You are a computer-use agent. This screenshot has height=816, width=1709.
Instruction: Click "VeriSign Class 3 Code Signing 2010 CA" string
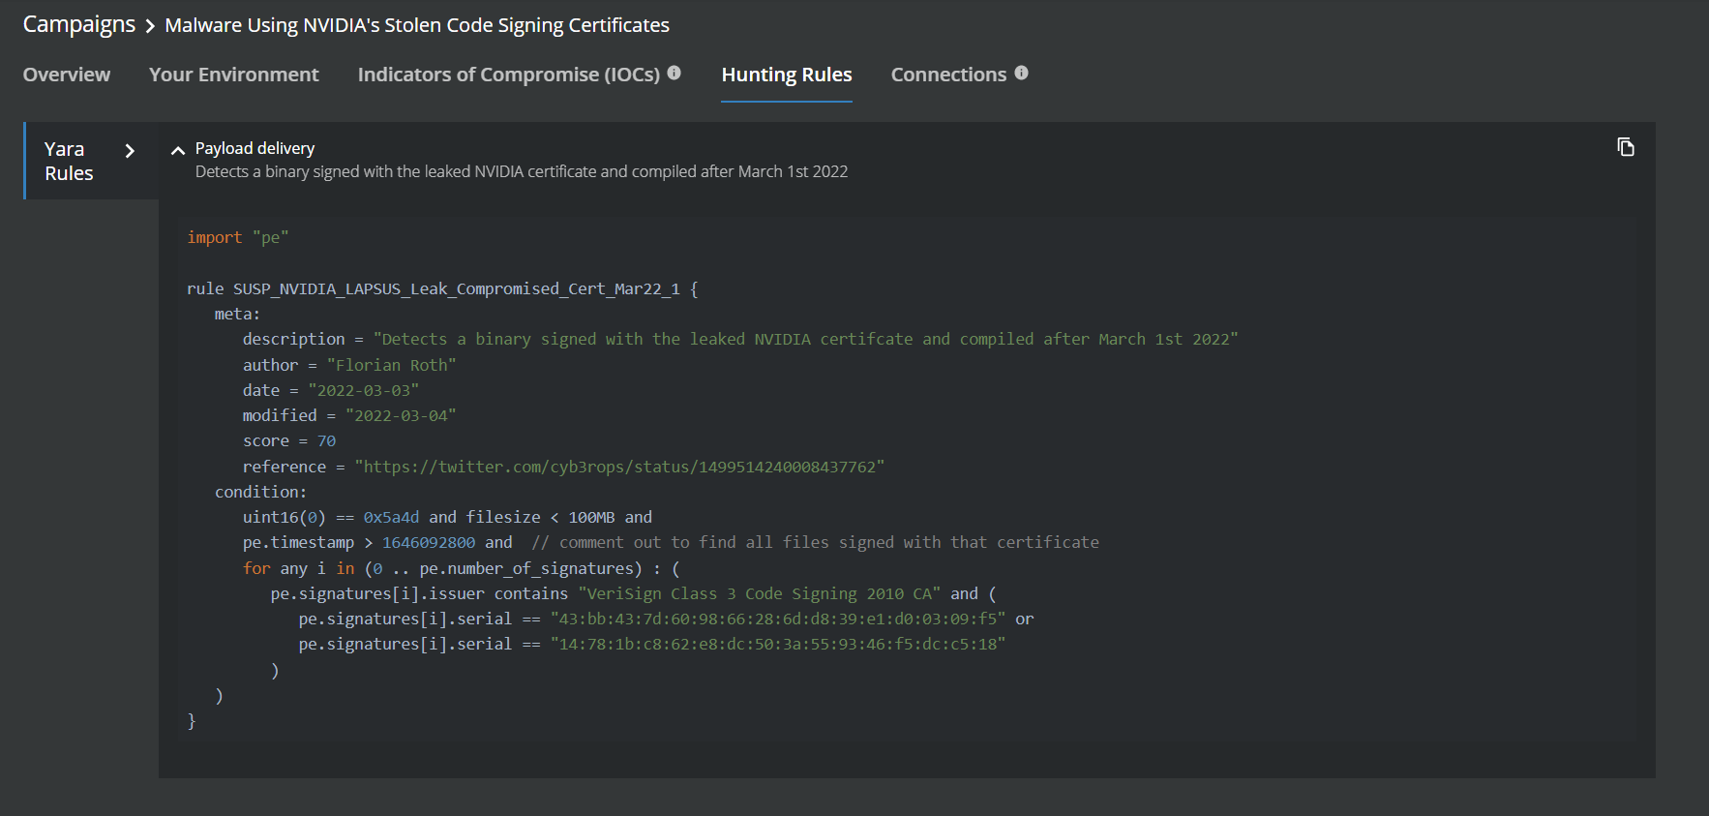tap(759, 593)
